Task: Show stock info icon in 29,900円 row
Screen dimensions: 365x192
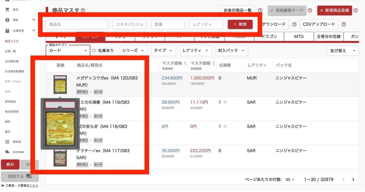Action: click(x=225, y=102)
